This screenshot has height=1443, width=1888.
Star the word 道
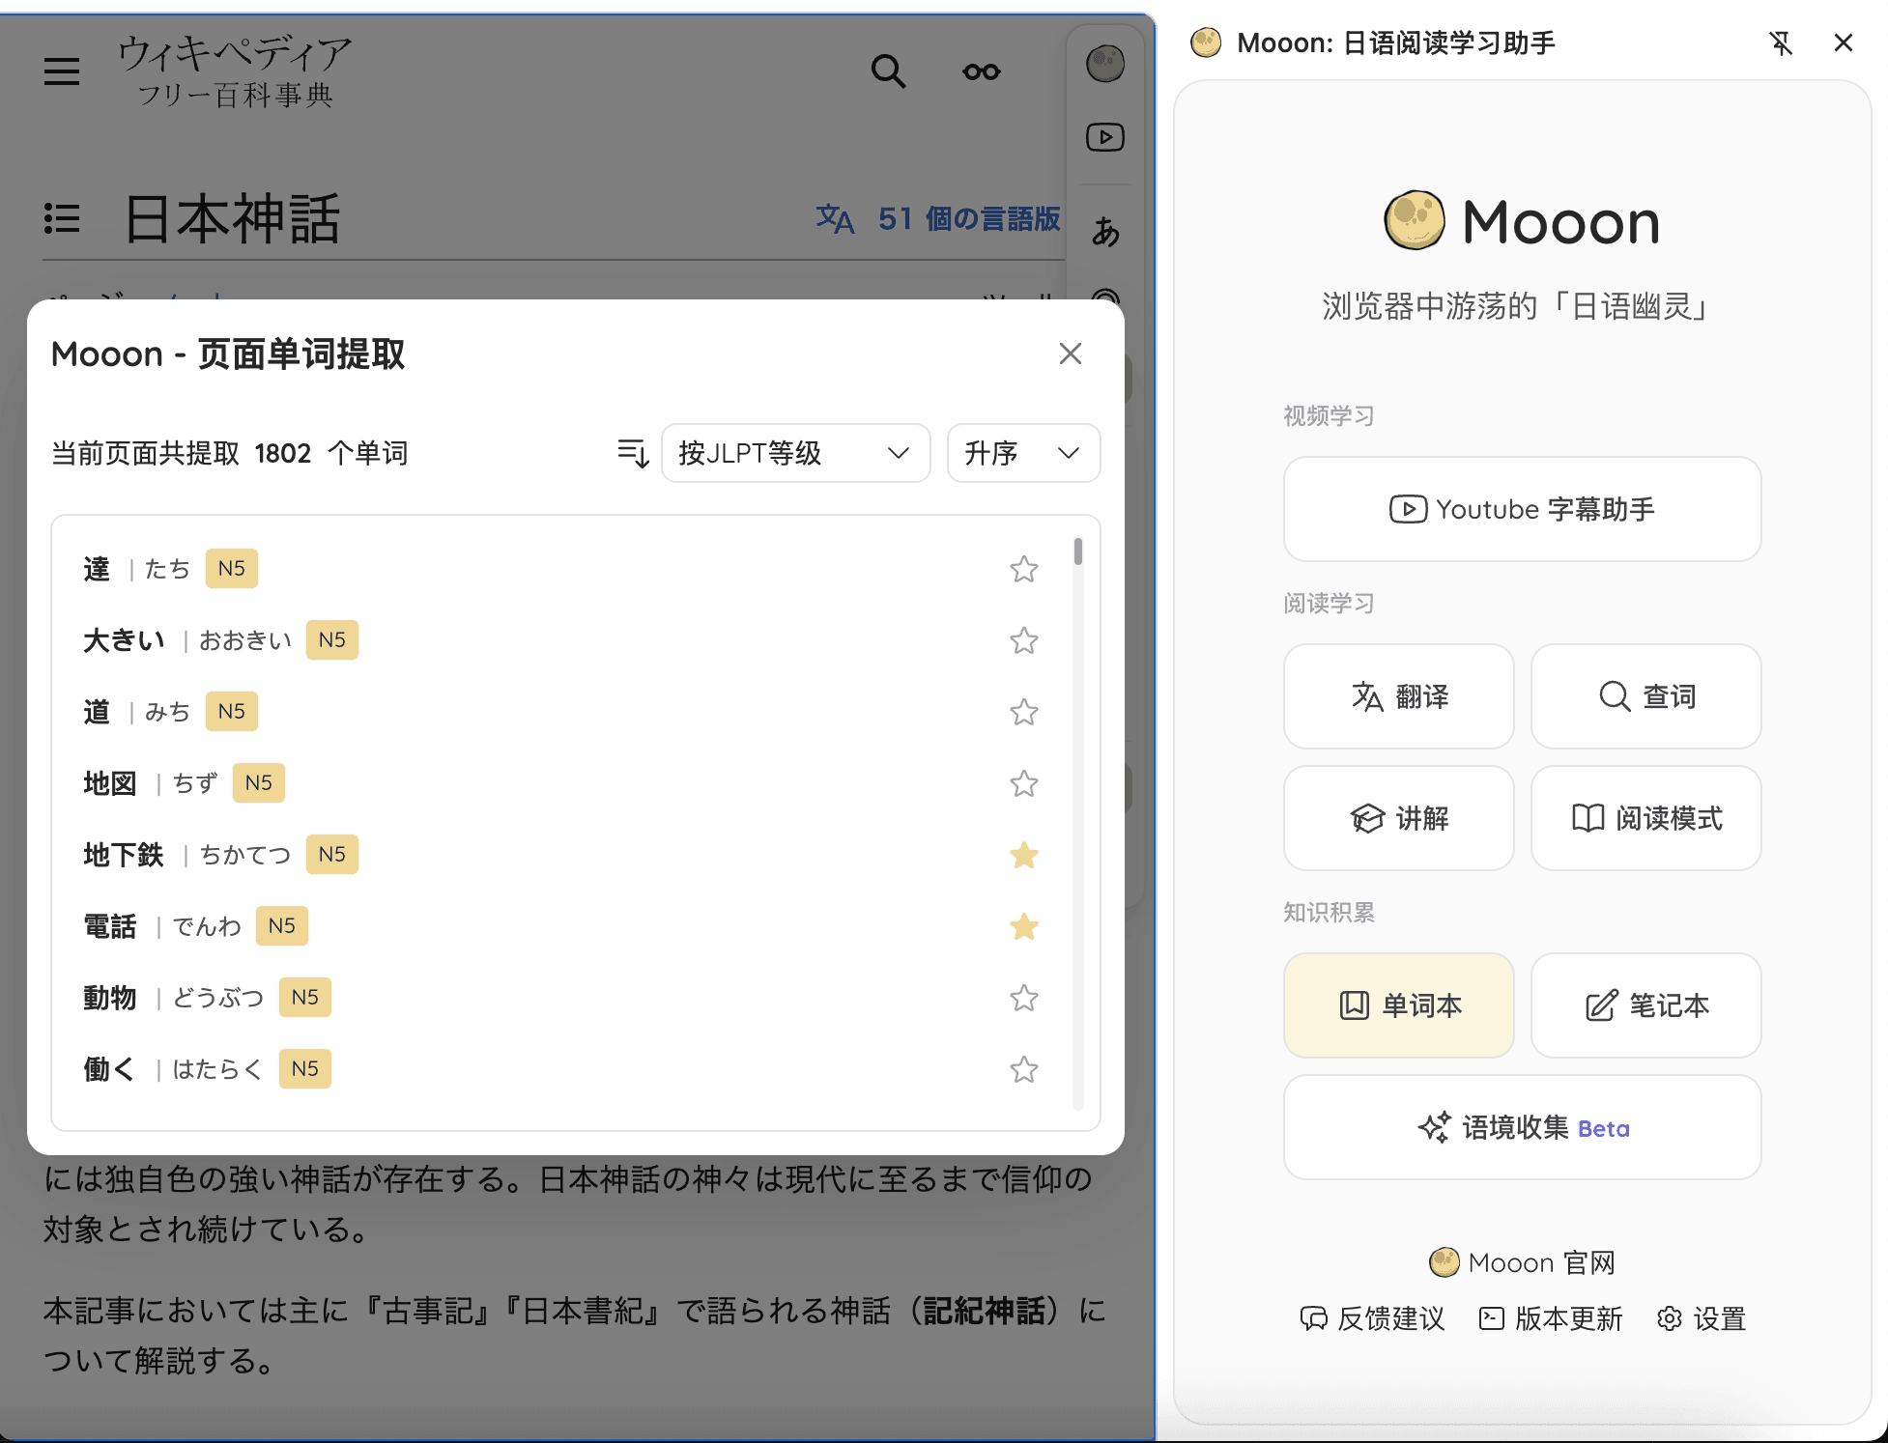click(x=1023, y=712)
